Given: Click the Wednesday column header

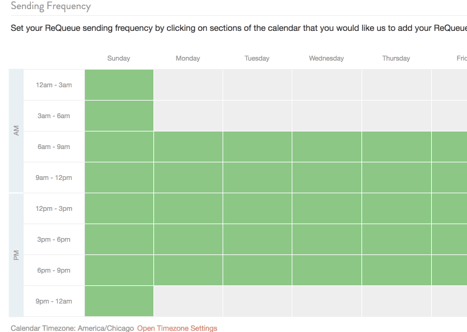Looking at the screenshot, I should [x=326, y=59].
